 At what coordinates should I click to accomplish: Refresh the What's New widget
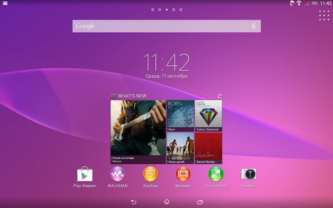tap(220, 96)
